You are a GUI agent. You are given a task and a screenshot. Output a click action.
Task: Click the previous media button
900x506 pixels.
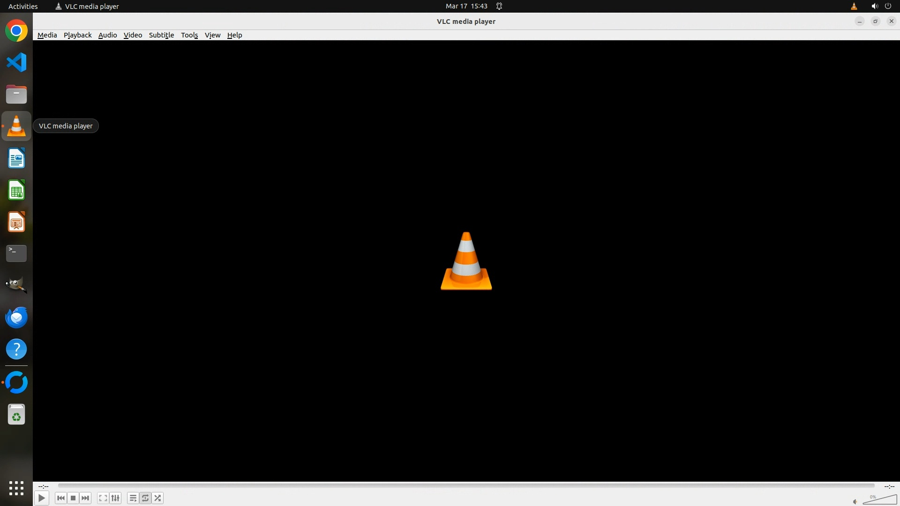pyautogui.click(x=60, y=498)
